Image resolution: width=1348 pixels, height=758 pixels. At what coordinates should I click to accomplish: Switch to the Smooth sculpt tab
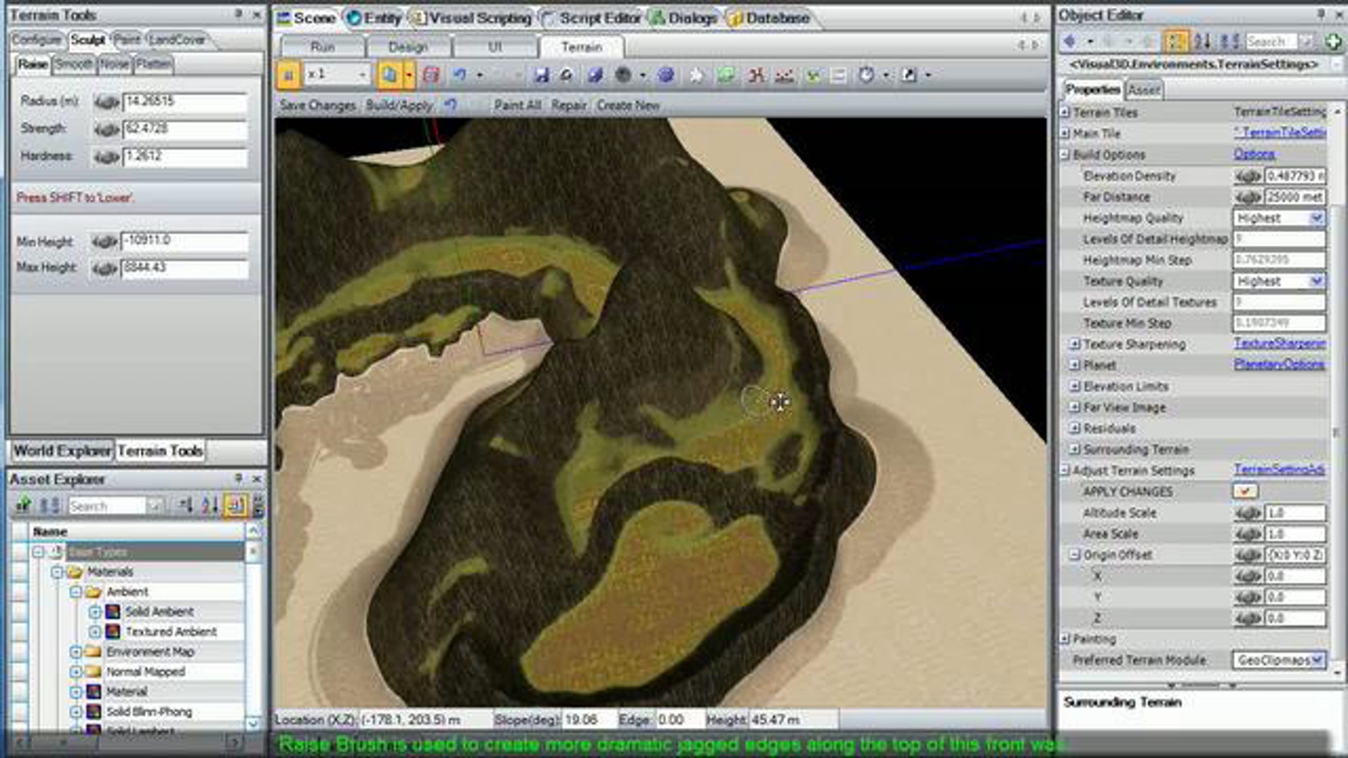(x=74, y=64)
